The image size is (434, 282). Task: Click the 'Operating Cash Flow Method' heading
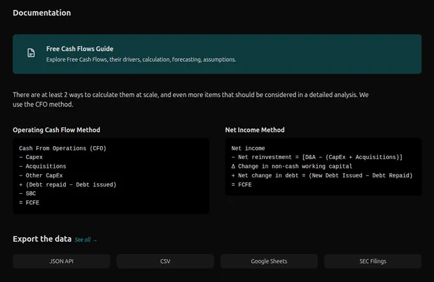[x=56, y=130]
